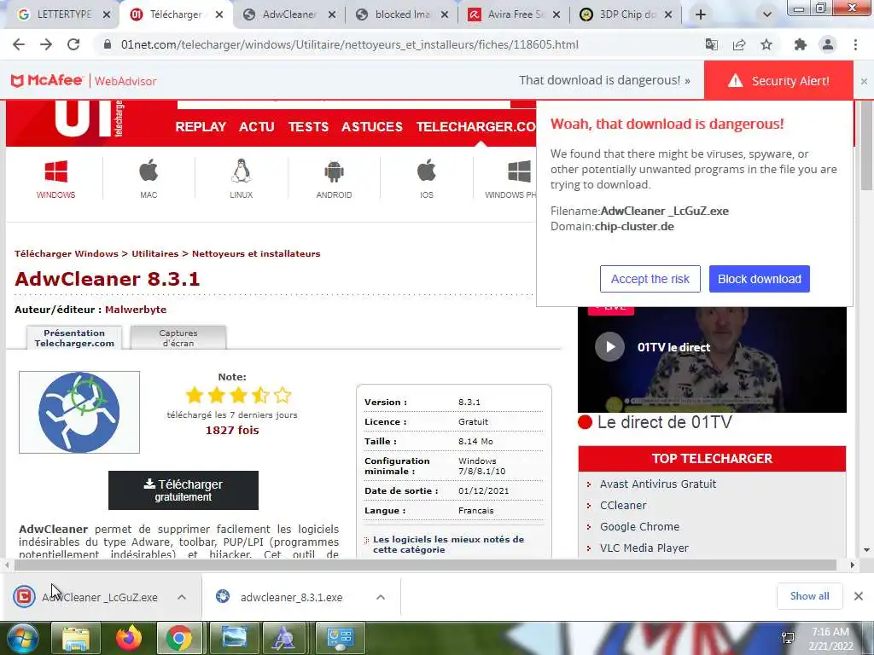This screenshot has width=874, height=655.
Task: Open the CCleaner link in Top Telecharger
Action: point(623,505)
